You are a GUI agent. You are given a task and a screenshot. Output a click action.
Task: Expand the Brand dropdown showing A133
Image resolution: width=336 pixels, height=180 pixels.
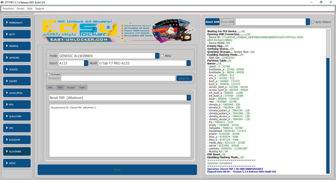coord(86,63)
